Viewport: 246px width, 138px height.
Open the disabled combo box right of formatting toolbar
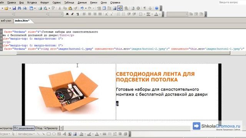177,14
